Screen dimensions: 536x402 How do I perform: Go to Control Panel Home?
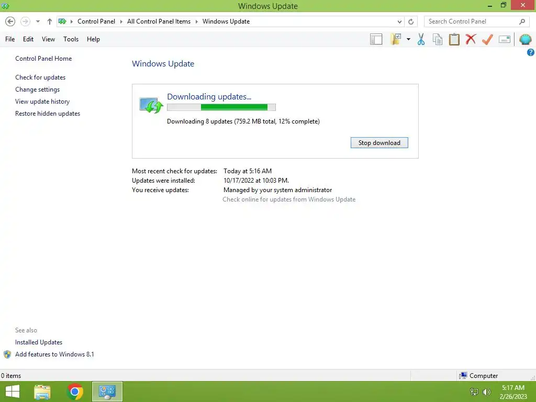tap(43, 59)
